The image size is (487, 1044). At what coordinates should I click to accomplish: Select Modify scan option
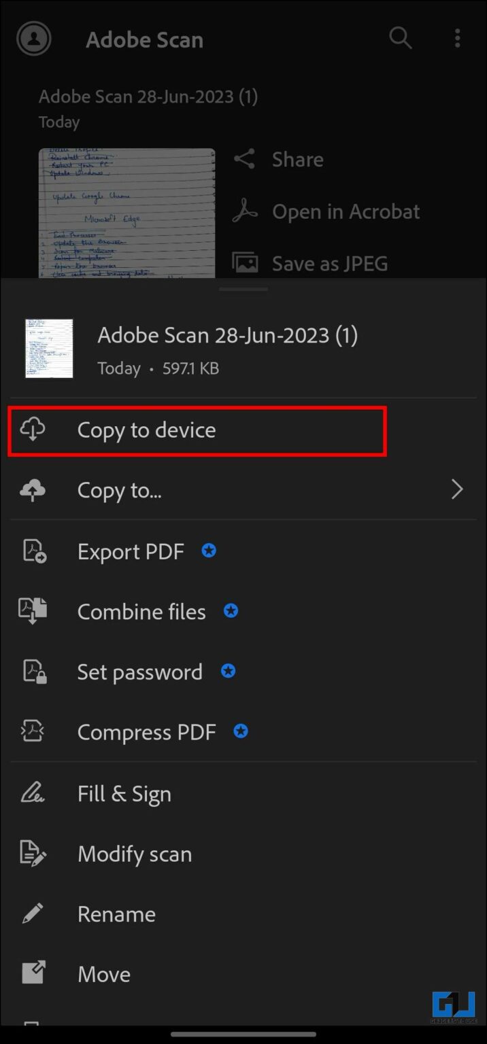click(134, 854)
